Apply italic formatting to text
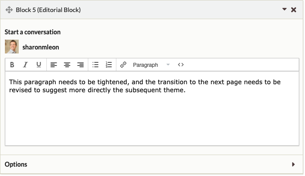 (25, 65)
